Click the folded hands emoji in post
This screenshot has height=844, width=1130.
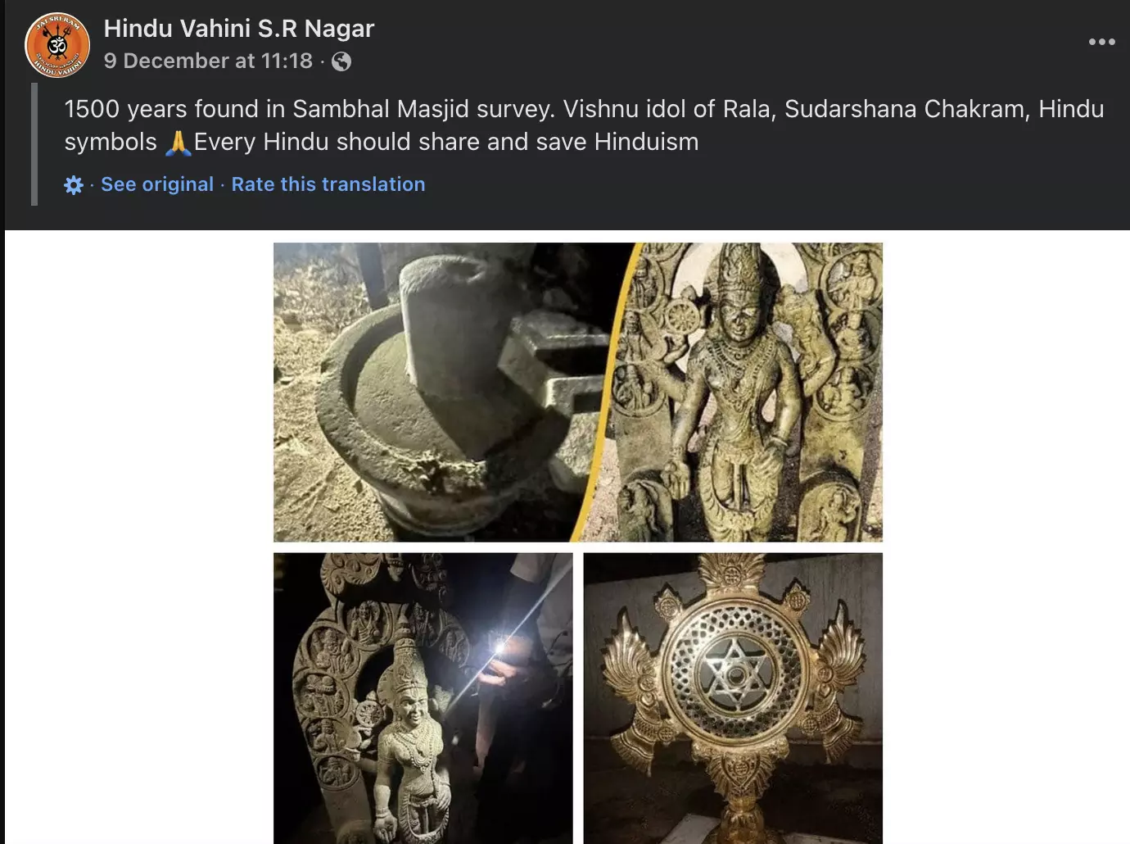click(177, 143)
